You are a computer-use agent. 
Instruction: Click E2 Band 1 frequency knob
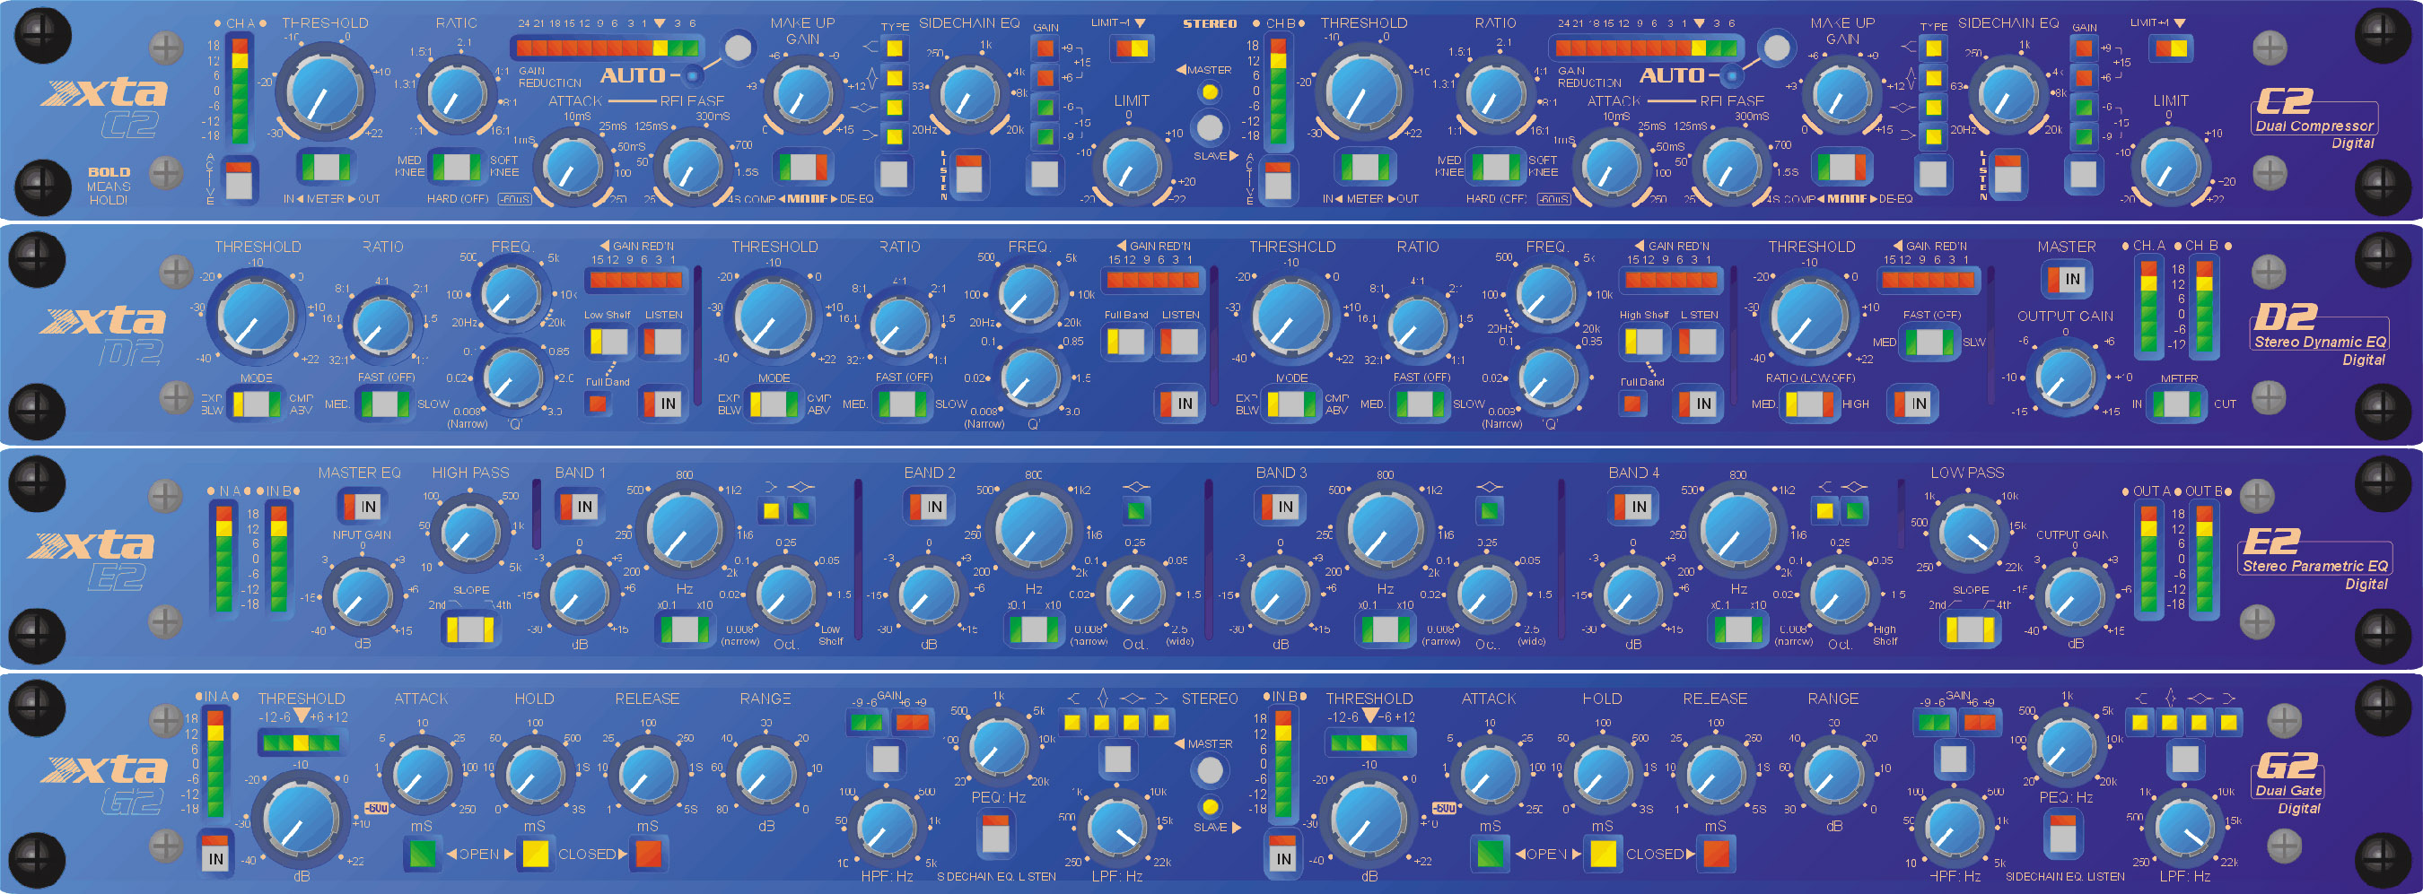(x=684, y=529)
